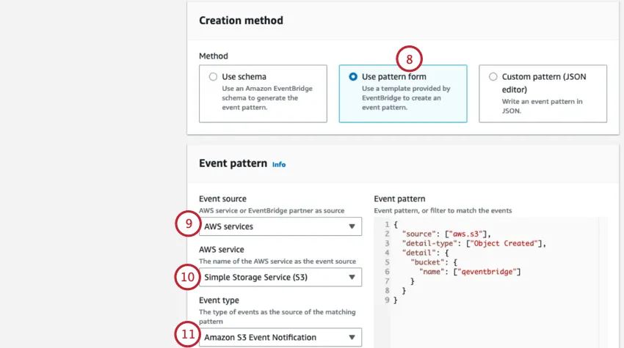
Task: Open the Event pattern Info link
Action: click(x=279, y=165)
